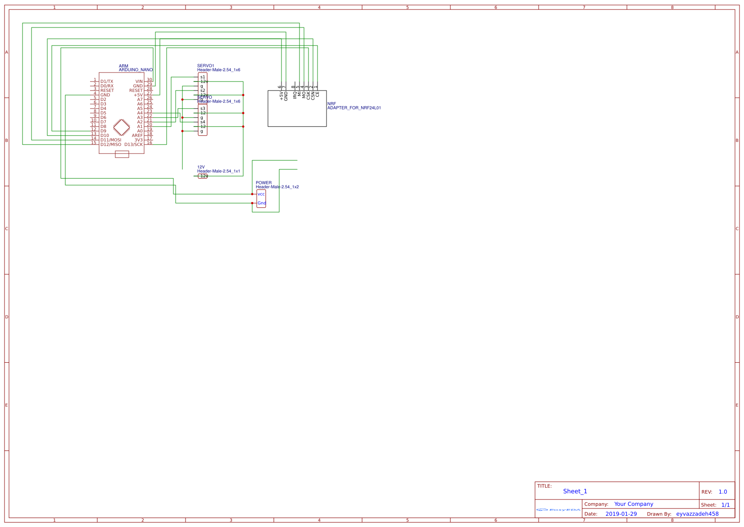Click the CE pin label on NRF adapter
Image resolution: width=744 pixels, height=527 pixels.
pos(318,94)
